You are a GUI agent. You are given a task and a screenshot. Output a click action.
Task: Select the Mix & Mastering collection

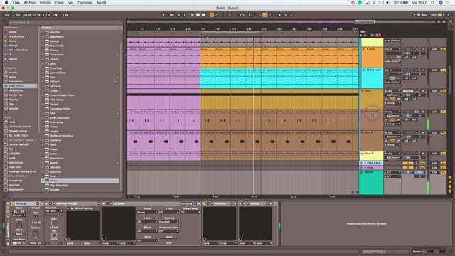click(17, 50)
